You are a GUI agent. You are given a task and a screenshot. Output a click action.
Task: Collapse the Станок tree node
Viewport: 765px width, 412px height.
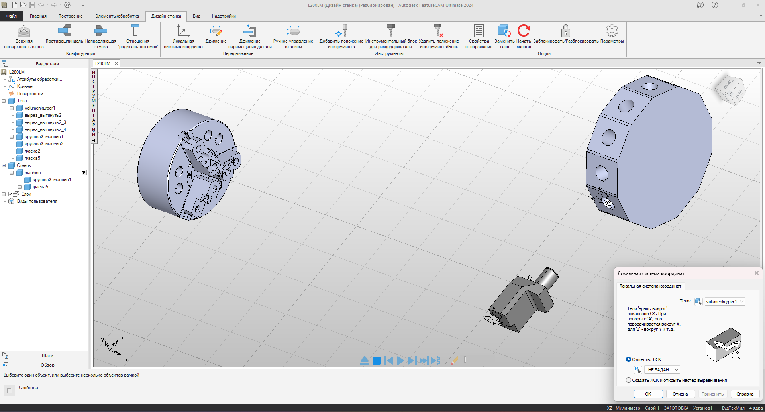[4, 165]
